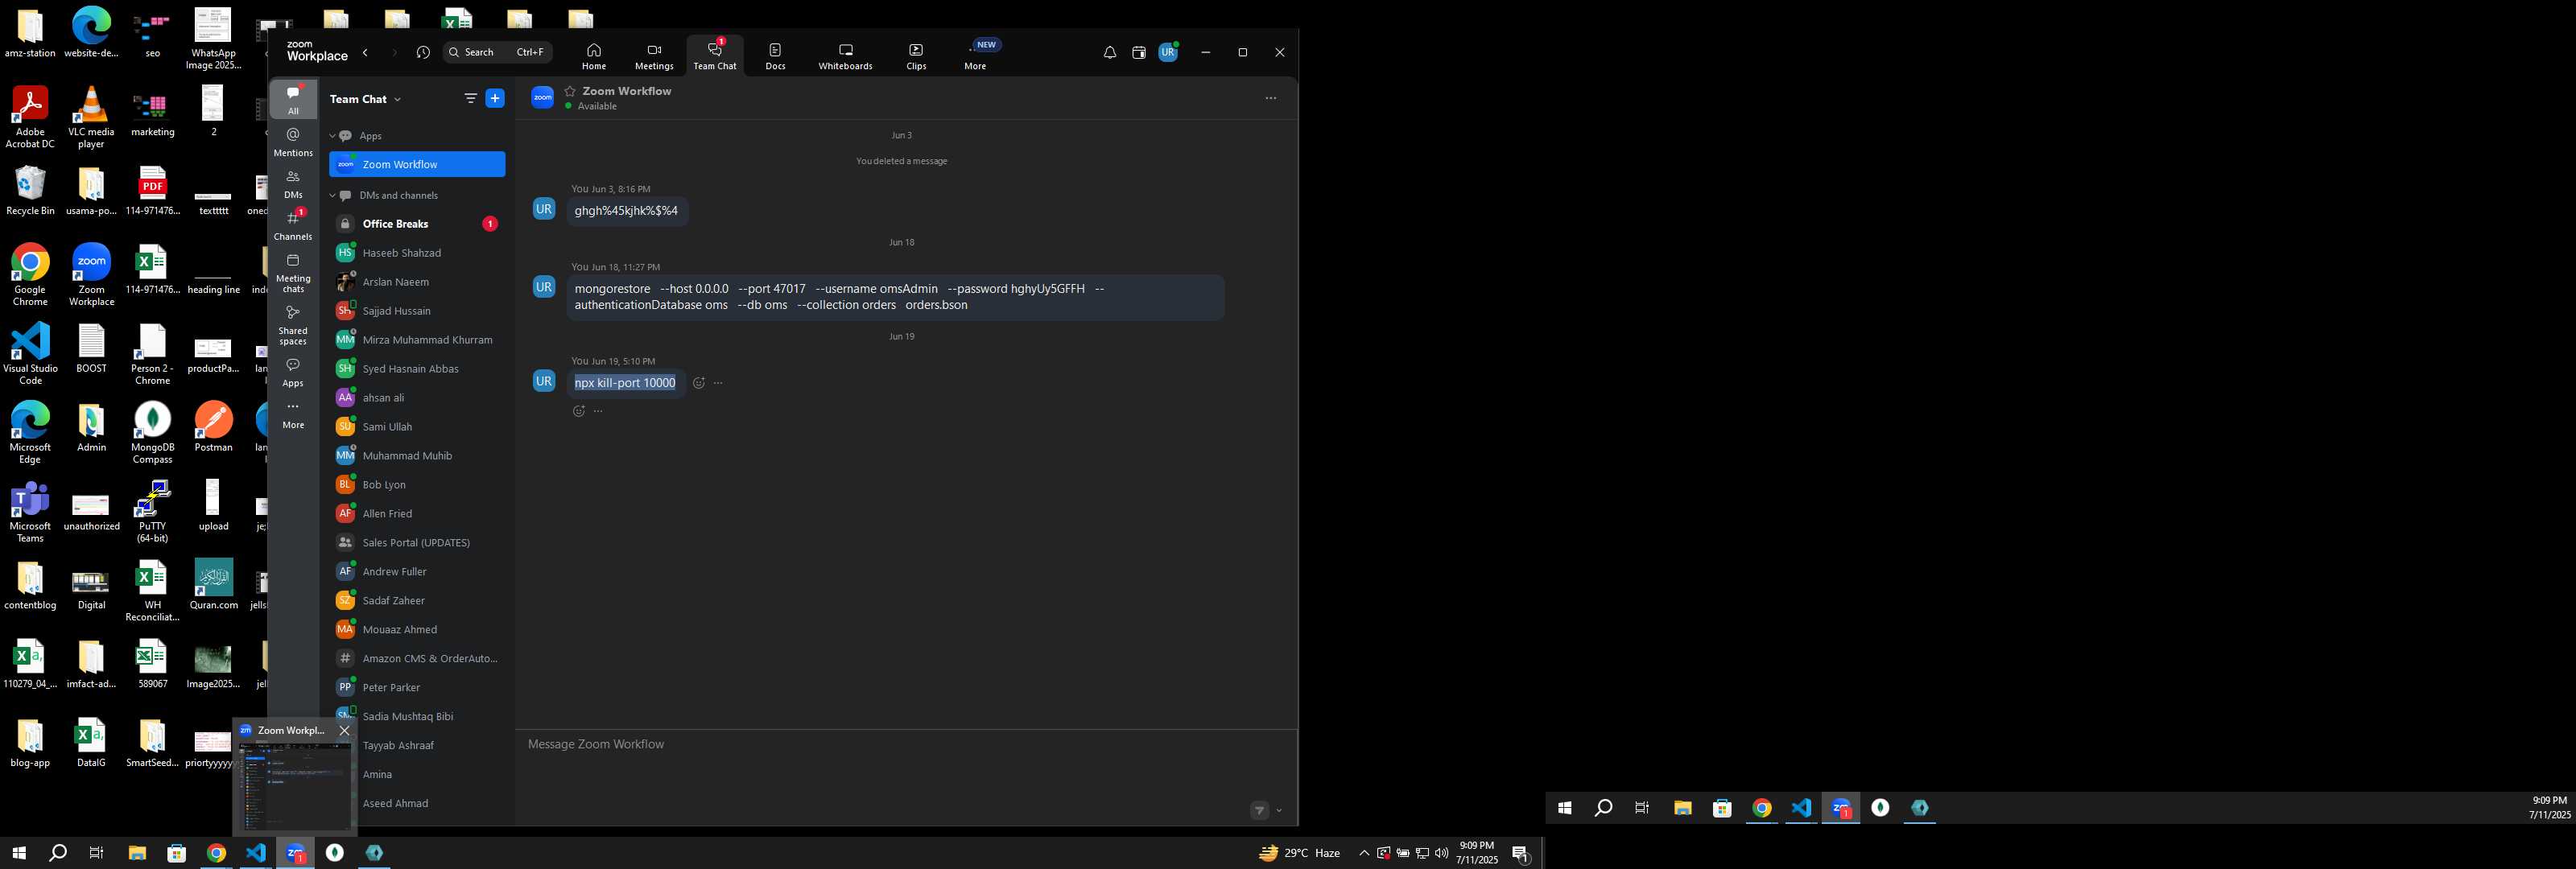
Task: Open Google Chrome desktop shortcut
Action: (x=30, y=275)
